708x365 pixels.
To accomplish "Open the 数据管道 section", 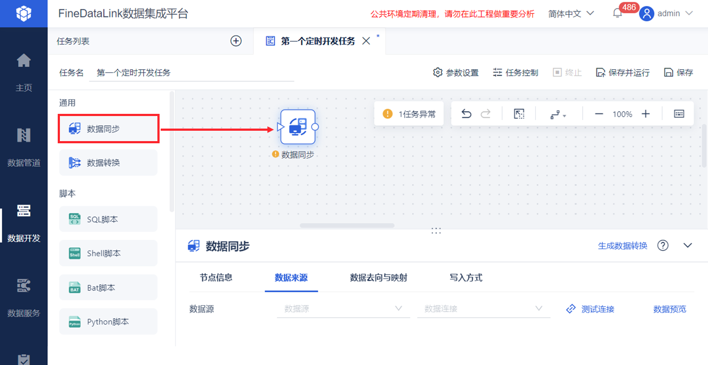I will click(x=23, y=147).
